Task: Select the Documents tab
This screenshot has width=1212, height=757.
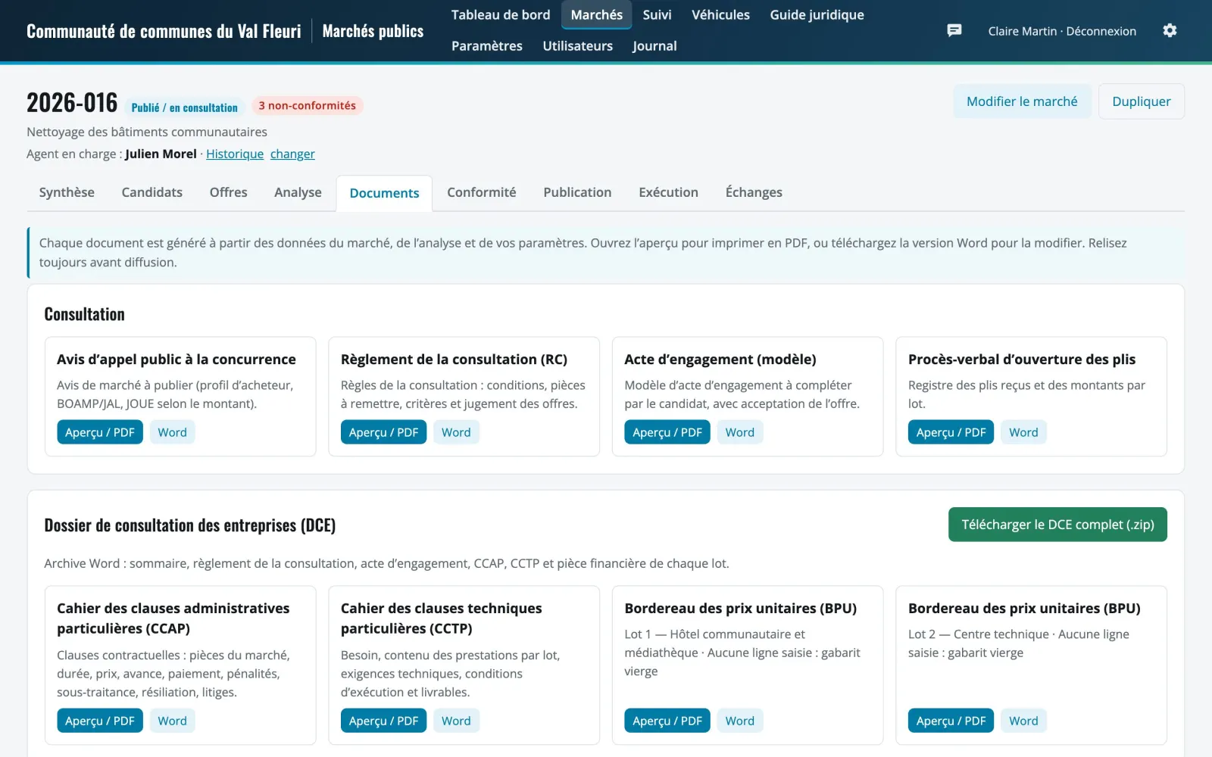Action: (x=384, y=193)
